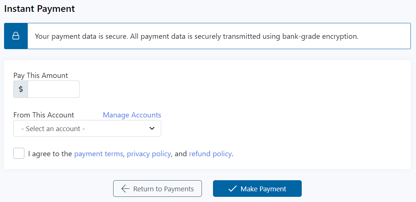This screenshot has width=416, height=202.
Task: Click the lock icon in security banner
Action: (x=16, y=36)
